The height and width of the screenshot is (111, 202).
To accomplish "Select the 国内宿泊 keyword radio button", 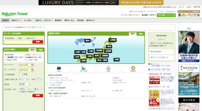I will pos(6,38).
